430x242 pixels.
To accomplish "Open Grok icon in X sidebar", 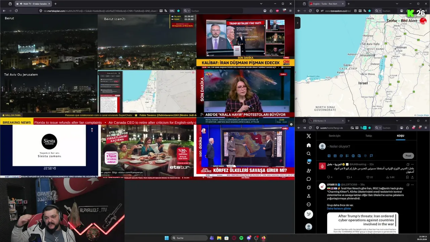I will [x=309, y=188].
